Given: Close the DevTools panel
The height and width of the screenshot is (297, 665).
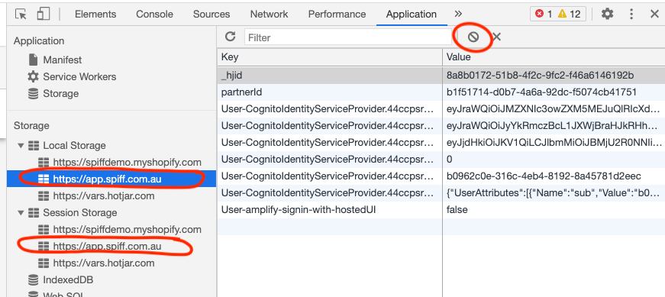Looking at the screenshot, I should click(x=654, y=14).
